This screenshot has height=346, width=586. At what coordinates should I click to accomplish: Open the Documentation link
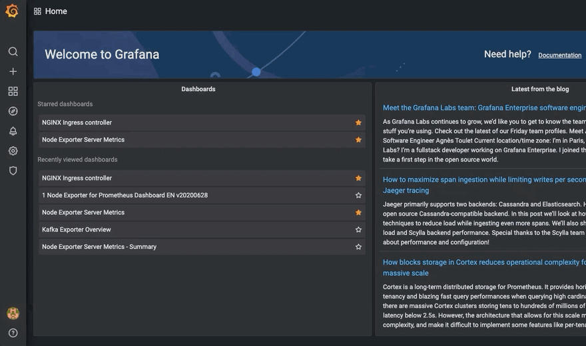coord(559,55)
